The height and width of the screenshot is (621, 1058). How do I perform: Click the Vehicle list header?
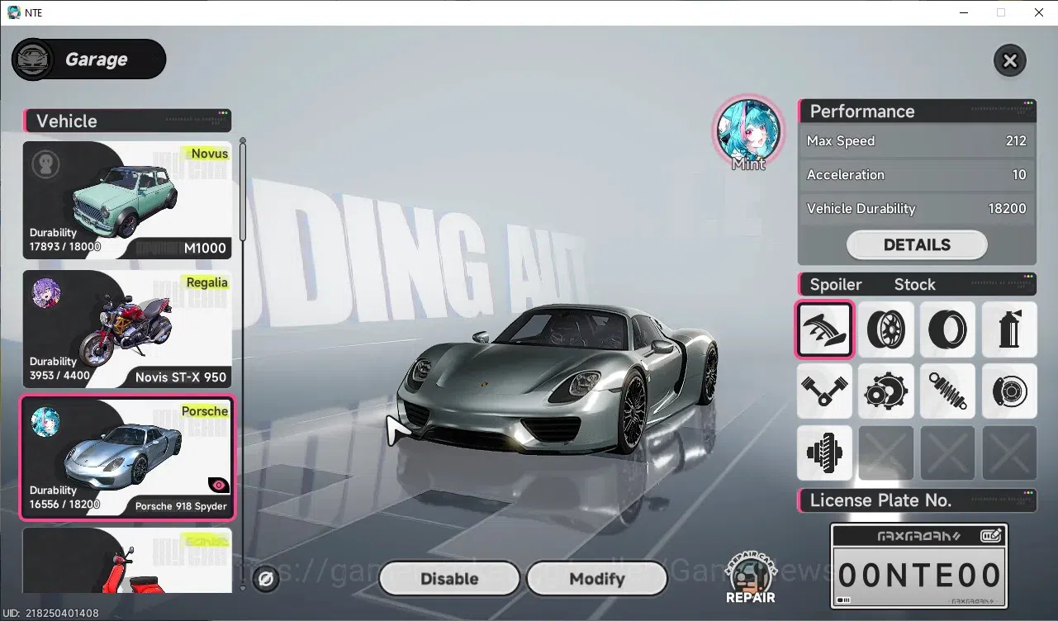[x=127, y=121]
